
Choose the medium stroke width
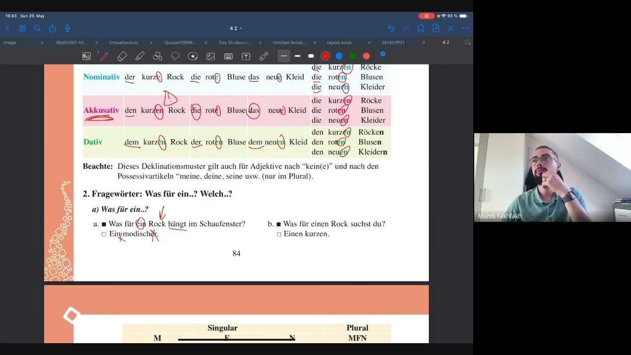pos(297,56)
